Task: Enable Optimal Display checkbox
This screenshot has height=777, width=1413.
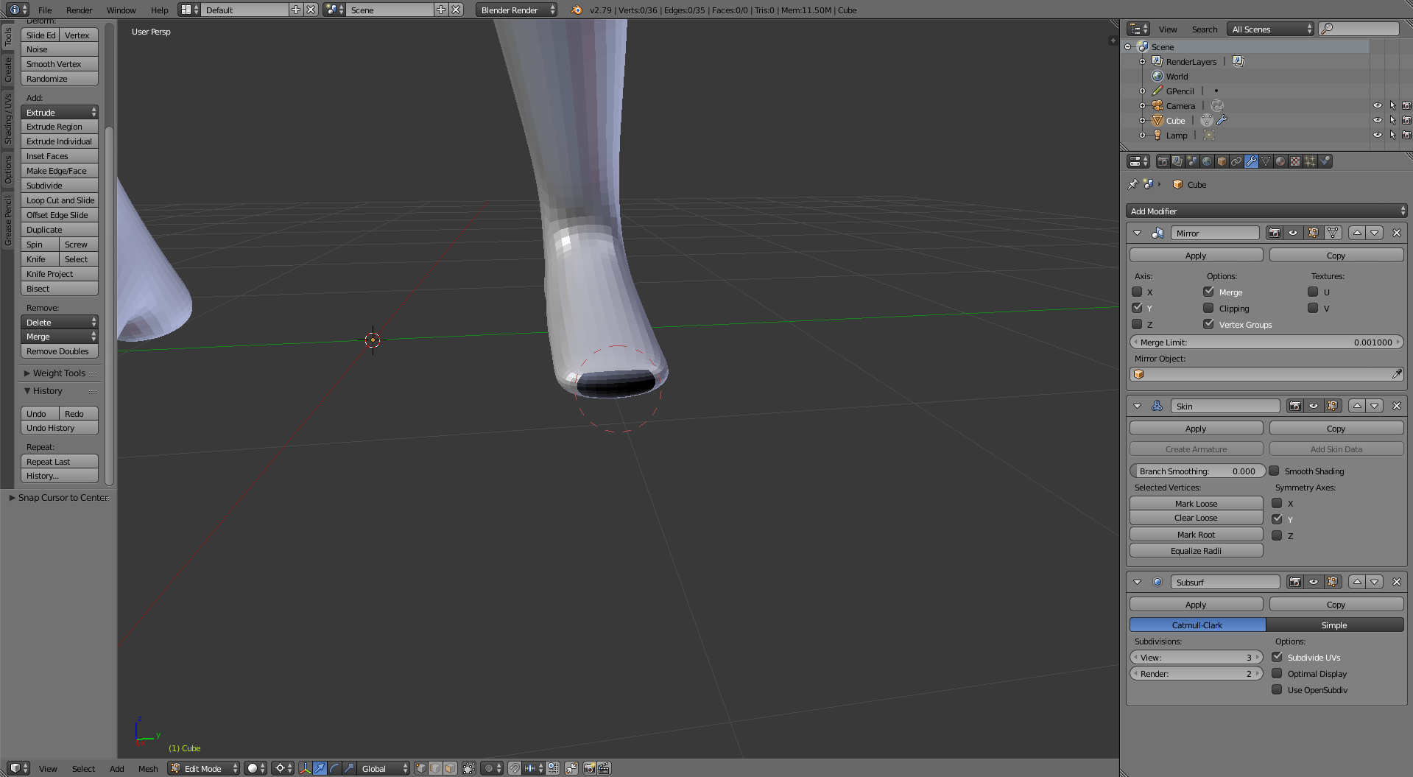Action: pos(1277,673)
